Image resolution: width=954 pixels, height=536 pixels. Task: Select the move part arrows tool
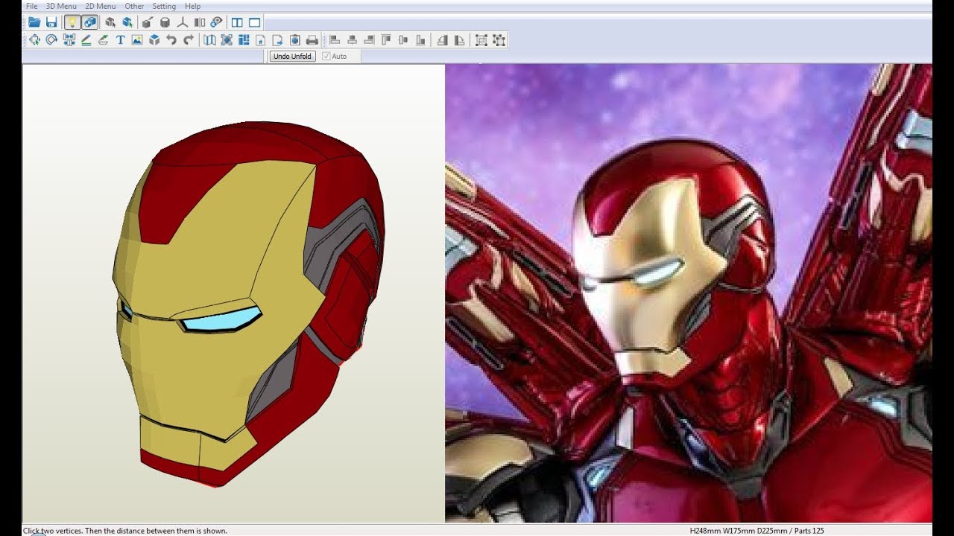click(34, 40)
